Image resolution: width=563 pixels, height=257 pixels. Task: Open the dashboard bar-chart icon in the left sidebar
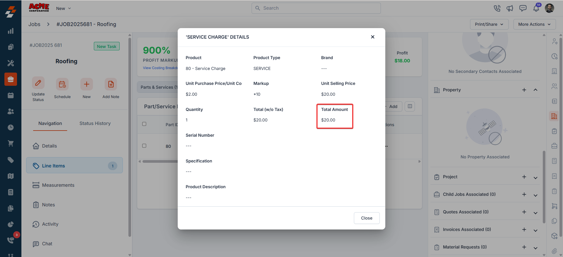coord(11,31)
